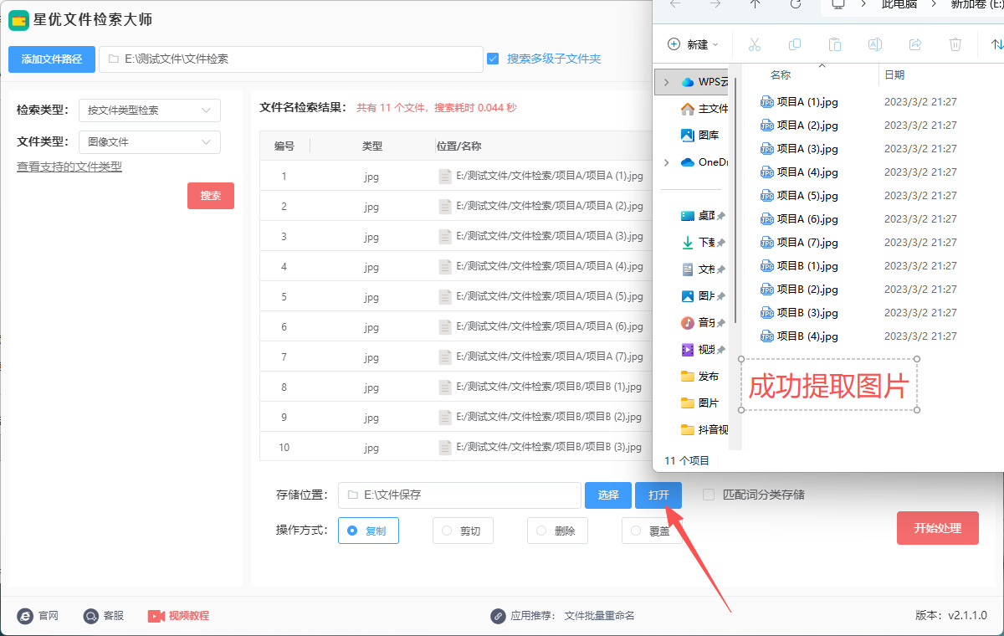Click the copy icon in Explorer toolbar
Viewport: 1004px width, 636px height.
click(x=795, y=44)
